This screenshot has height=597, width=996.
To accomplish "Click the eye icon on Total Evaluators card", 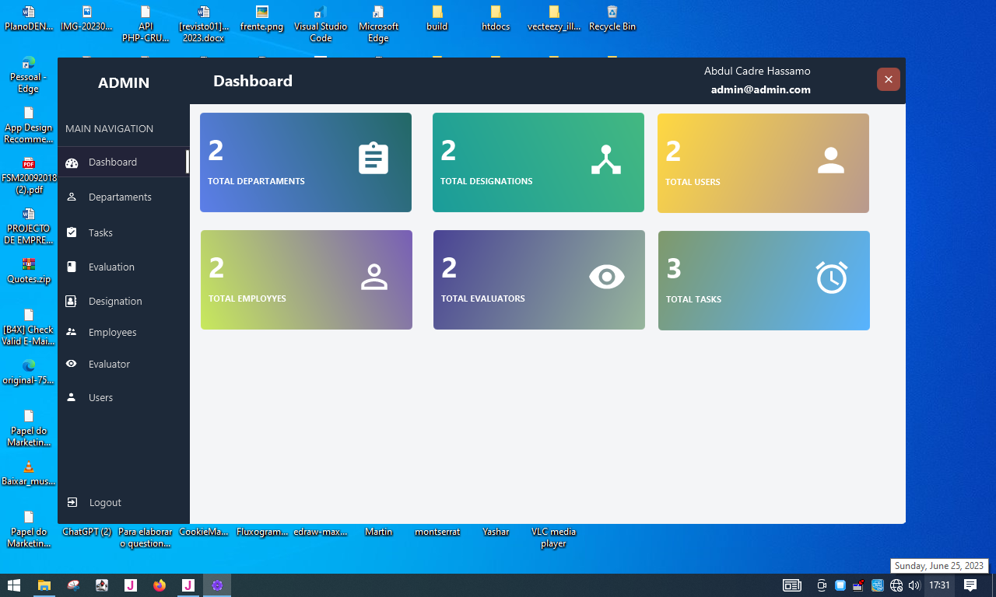I will (x=606, y=276).
